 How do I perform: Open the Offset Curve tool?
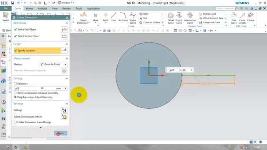coord(171,18)
